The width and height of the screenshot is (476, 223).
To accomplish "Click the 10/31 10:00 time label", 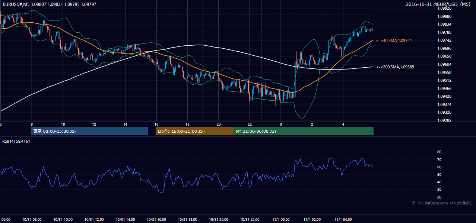I will pos(63,220).
